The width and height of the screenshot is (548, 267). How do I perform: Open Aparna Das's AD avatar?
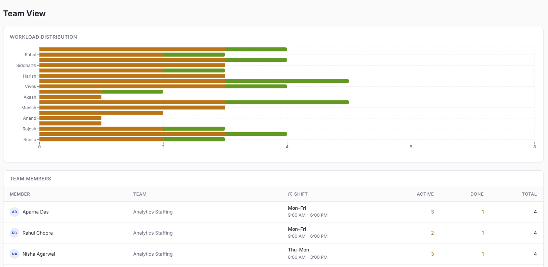(14, 212)
